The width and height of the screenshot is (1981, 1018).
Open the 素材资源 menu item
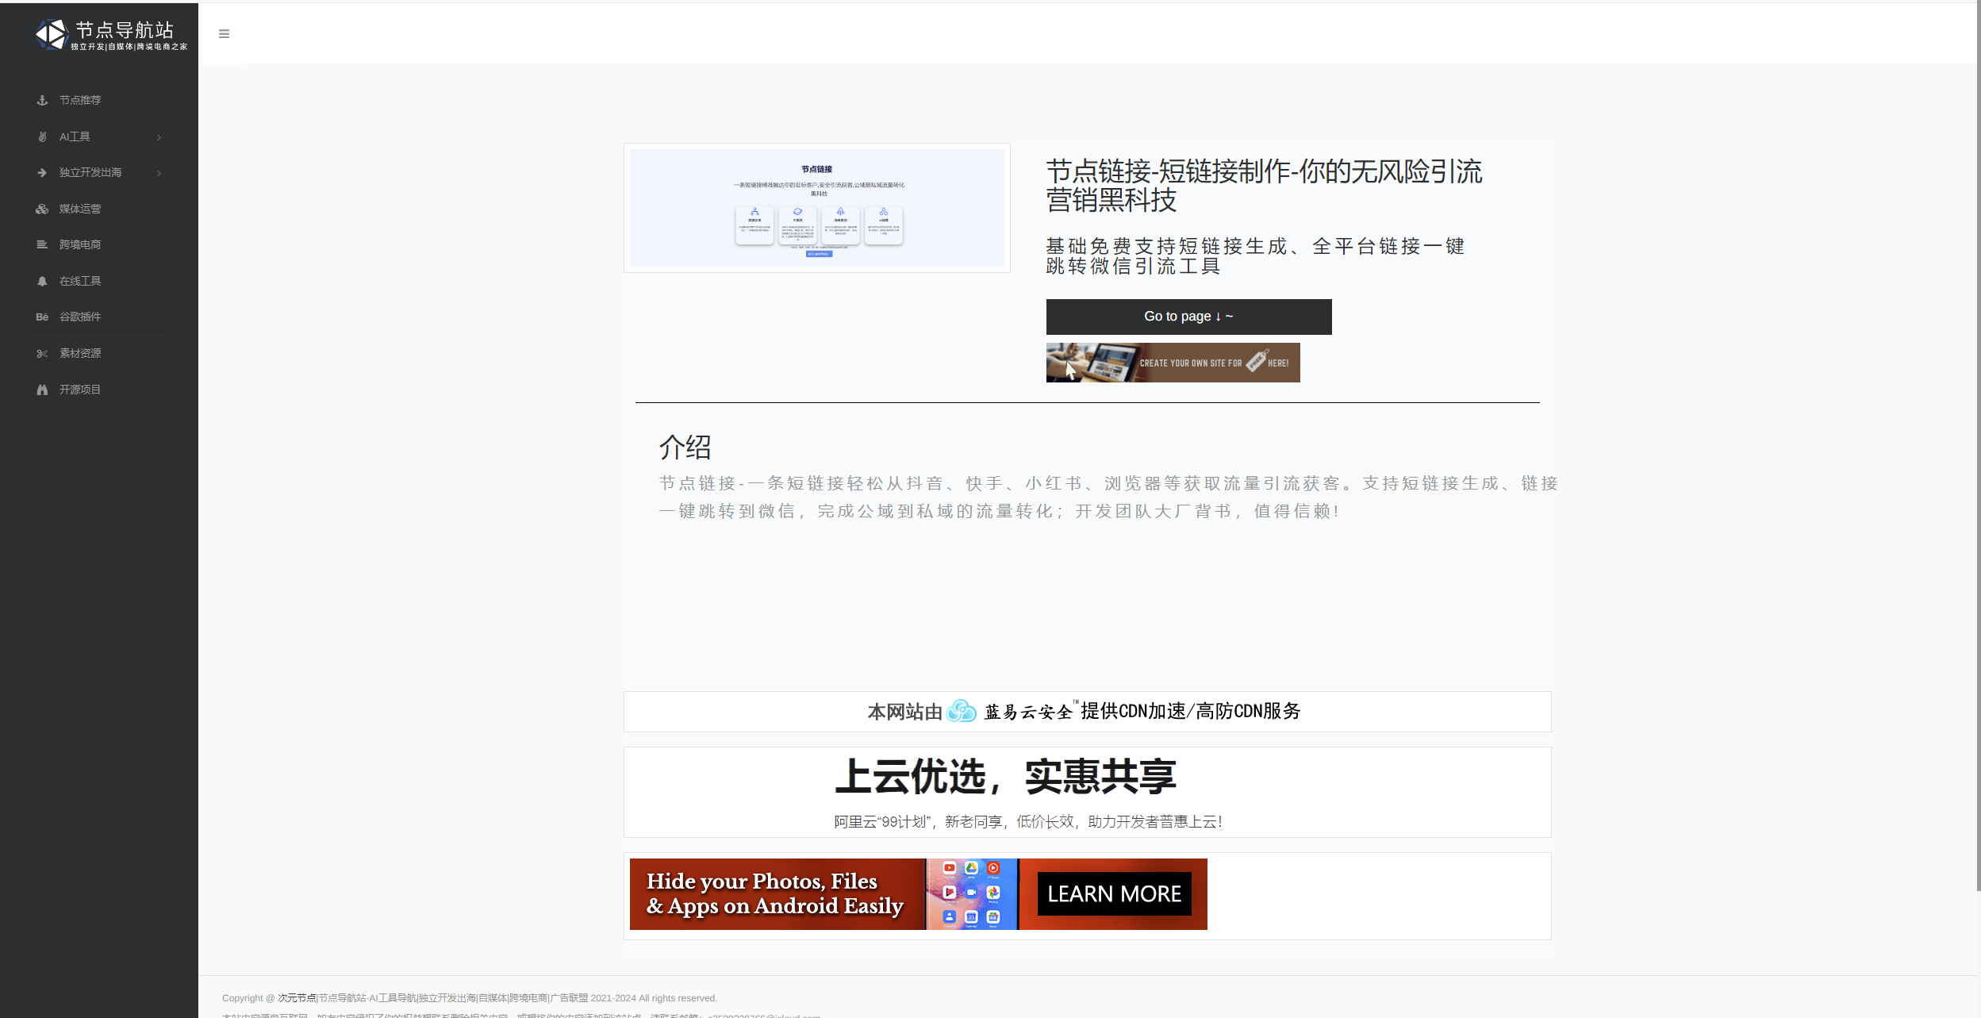click(x=80, y=353)
